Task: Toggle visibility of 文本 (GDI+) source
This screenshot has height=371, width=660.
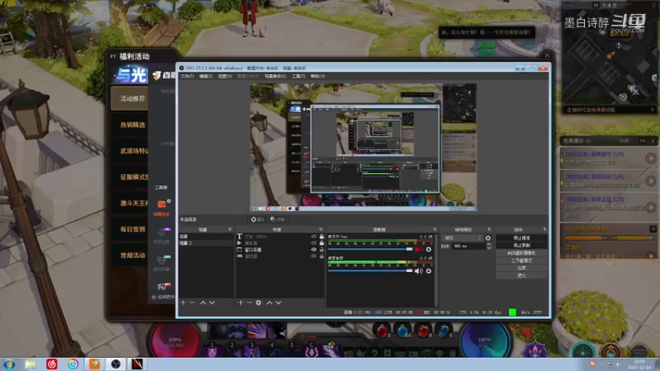Action: coord(313,237)
